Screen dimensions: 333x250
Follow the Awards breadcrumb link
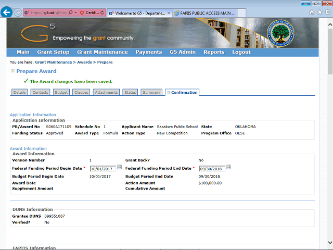click(84, 63)
